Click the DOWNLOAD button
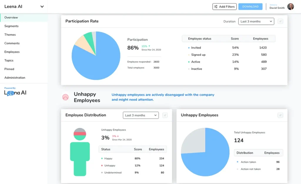The height and width of the screenshot is (184, 301). click(250, 6)
